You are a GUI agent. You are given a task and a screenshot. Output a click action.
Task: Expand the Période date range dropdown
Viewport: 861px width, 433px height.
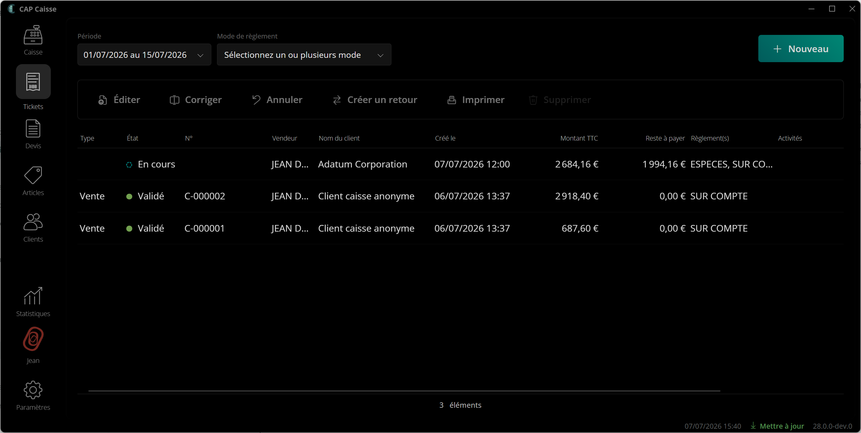(144, 55)
